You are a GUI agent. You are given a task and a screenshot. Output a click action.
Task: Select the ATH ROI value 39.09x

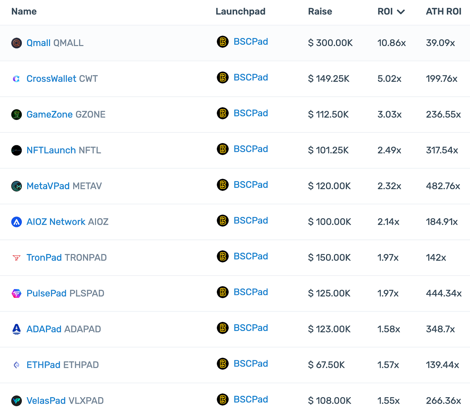click(440, 43)
